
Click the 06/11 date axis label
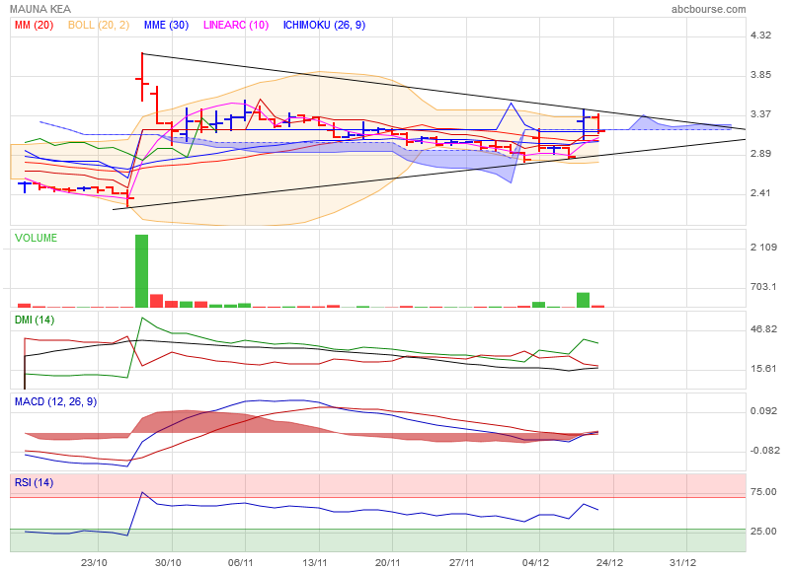[x=241, y=562]
